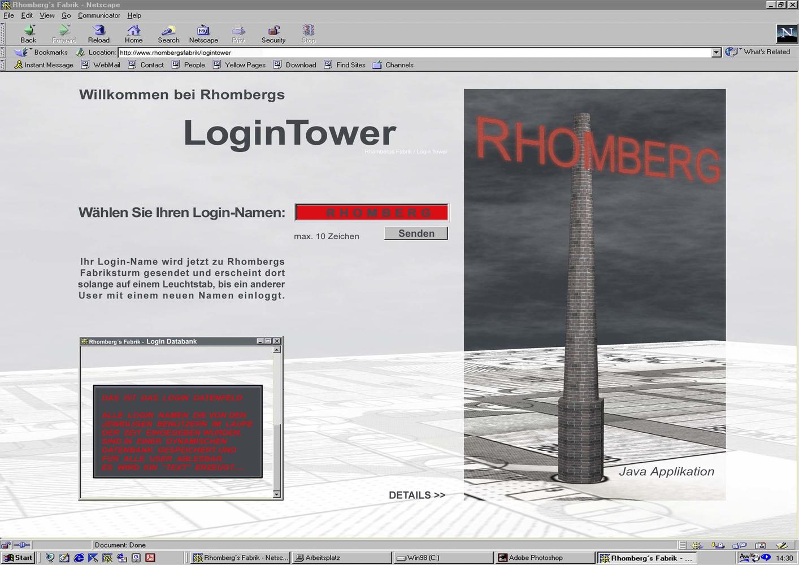Open the Edit menu
Image resolution: width=799 pixels, height=565 pixels.
[x=27, y=15]
